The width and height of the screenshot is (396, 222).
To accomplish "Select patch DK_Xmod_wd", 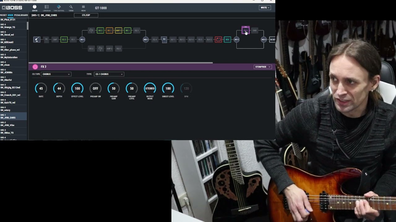I will tap(13, 33).
